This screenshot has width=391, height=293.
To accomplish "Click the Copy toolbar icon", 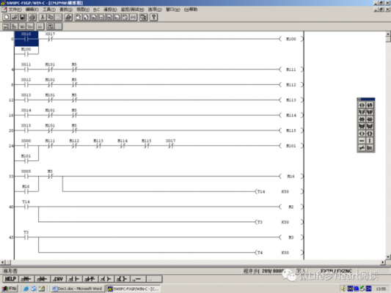I will pyautogui.click(x=50, y=17).
